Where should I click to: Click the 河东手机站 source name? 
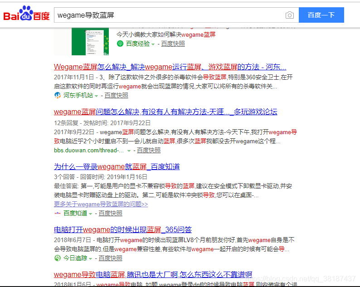(x=78, y=95)
